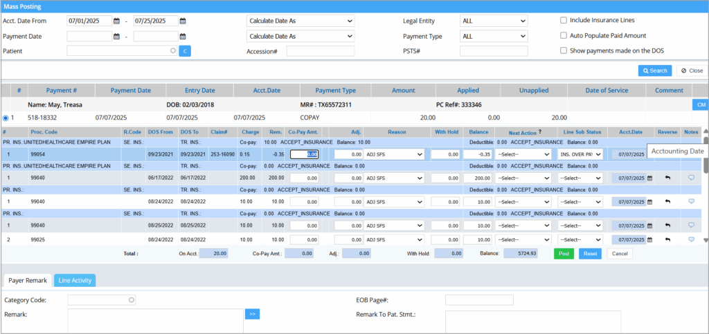Screen dimensions: 709x334
Task: Open Calculate Date As dropdown beside Payment Date
Action: coord(300,36)
